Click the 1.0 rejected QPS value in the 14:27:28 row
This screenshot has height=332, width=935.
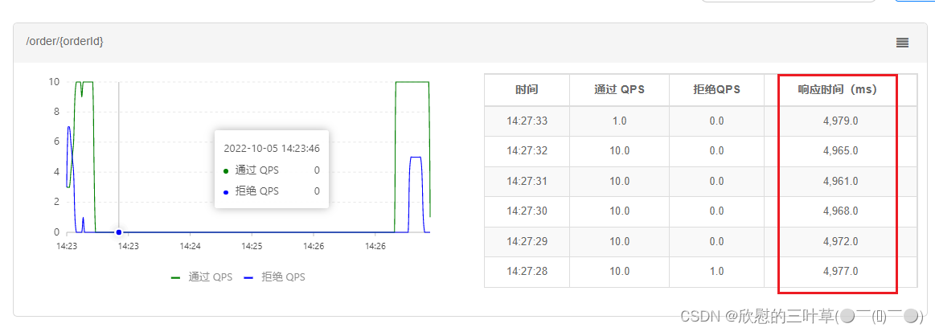(716, 271)
